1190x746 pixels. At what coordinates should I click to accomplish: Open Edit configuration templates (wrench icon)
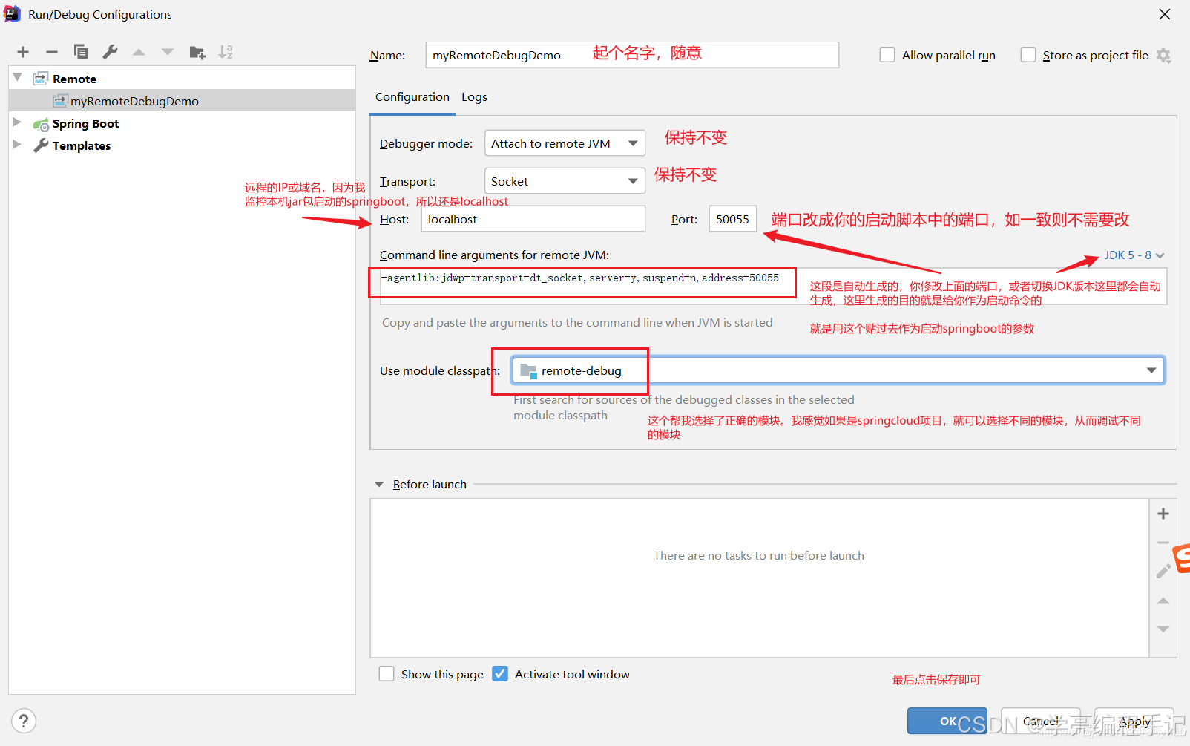[109, 51]
